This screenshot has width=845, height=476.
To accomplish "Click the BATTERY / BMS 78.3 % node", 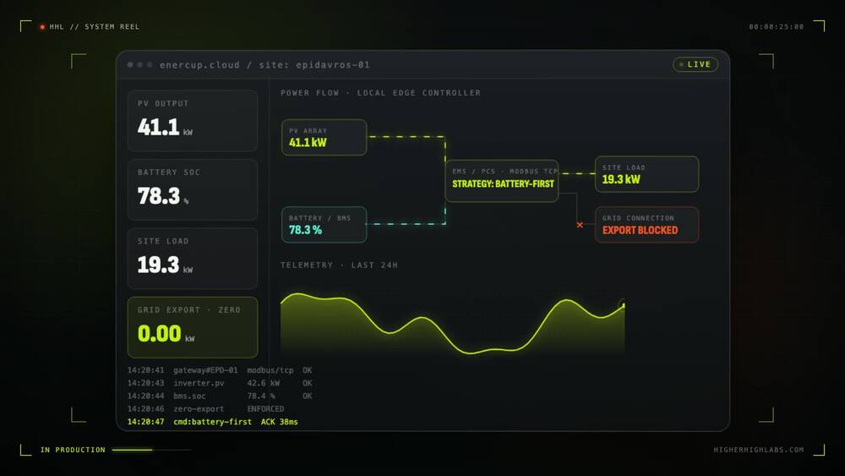I will coord(324,225).
